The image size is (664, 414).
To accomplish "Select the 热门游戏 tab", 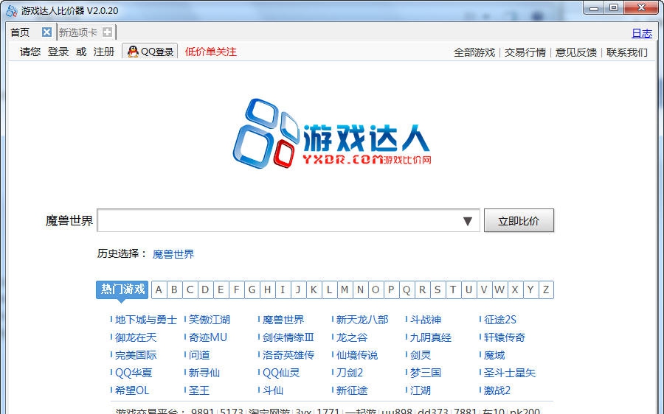I will pos(122,290).
